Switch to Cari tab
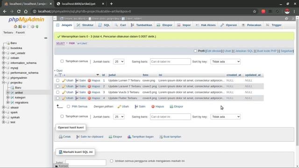Viewport: 299px width, 168px height. click(121, 25)
